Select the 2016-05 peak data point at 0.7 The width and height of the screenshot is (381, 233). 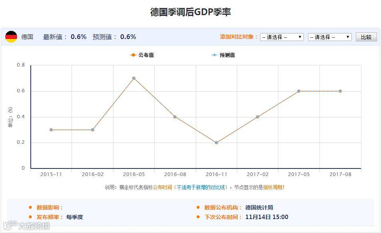click(134, 78)
